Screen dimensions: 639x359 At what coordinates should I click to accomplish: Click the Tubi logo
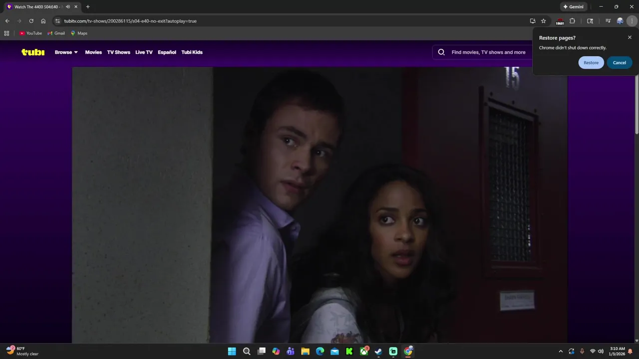pyautogui.click(x=33, y=52)
